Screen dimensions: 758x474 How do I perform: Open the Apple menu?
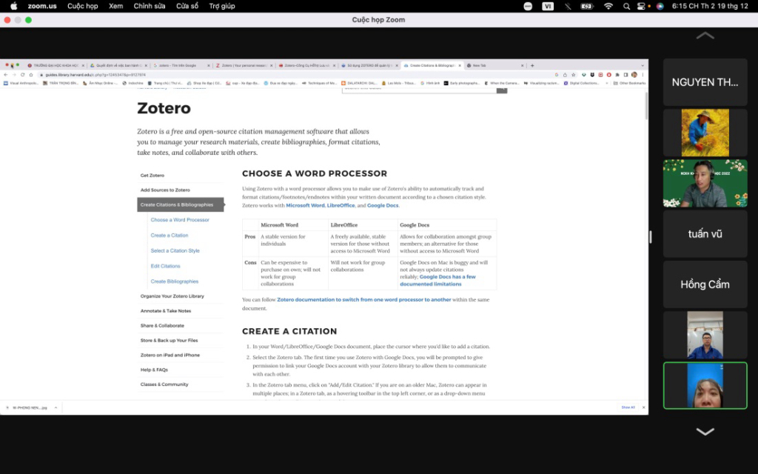(13, 6)
